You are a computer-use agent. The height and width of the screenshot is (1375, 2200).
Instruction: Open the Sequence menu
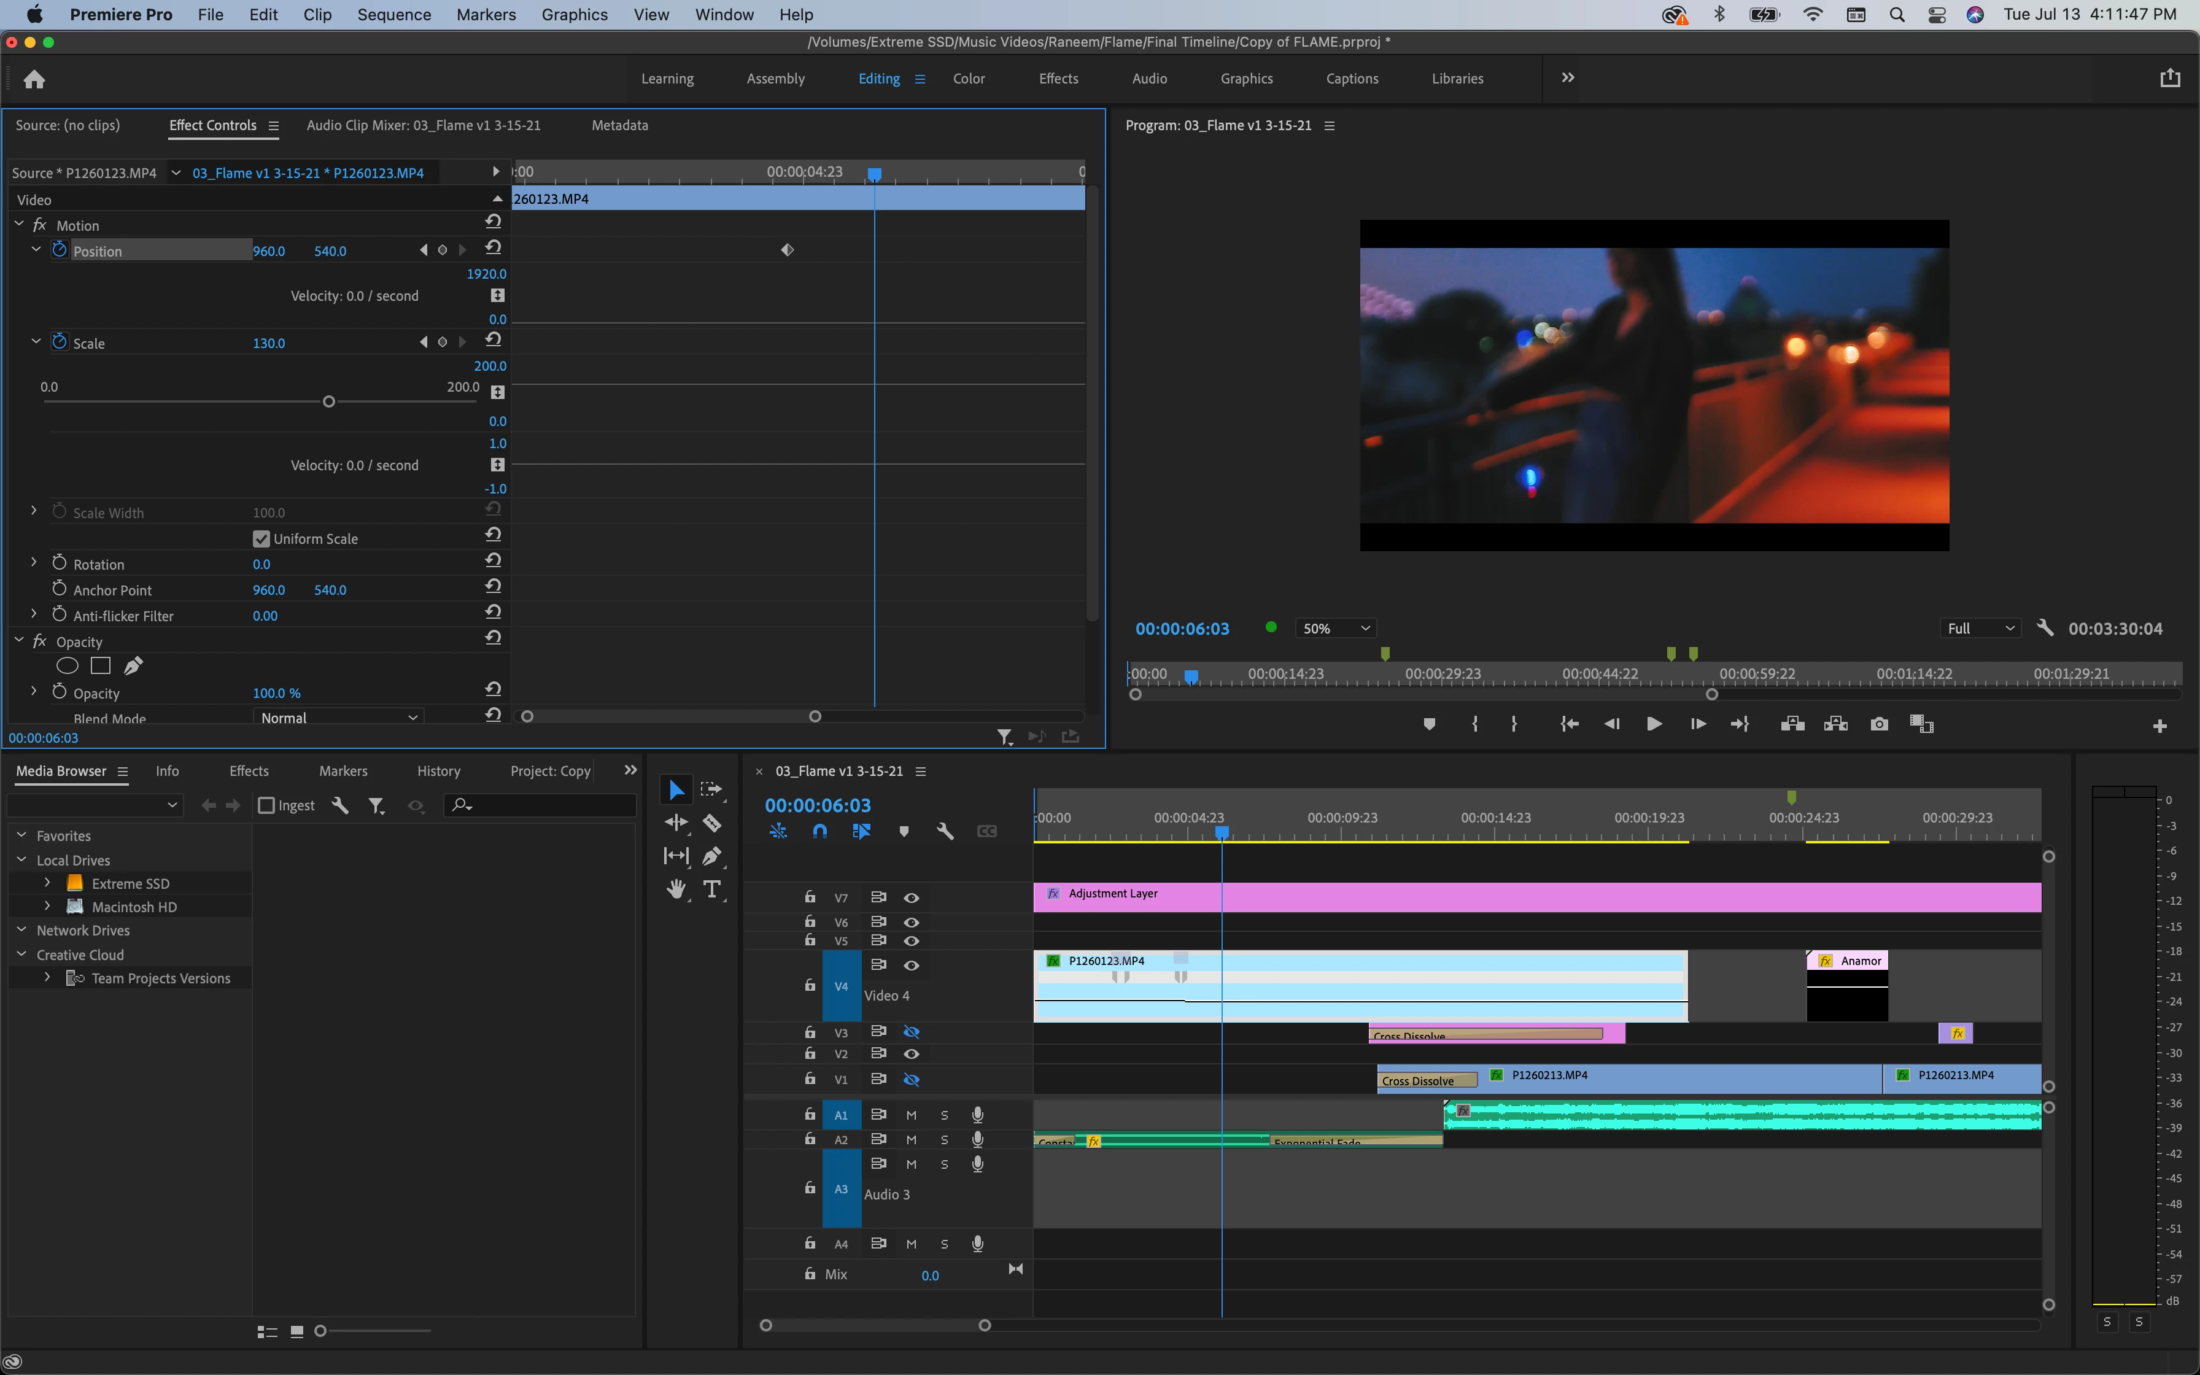[393, 15]
